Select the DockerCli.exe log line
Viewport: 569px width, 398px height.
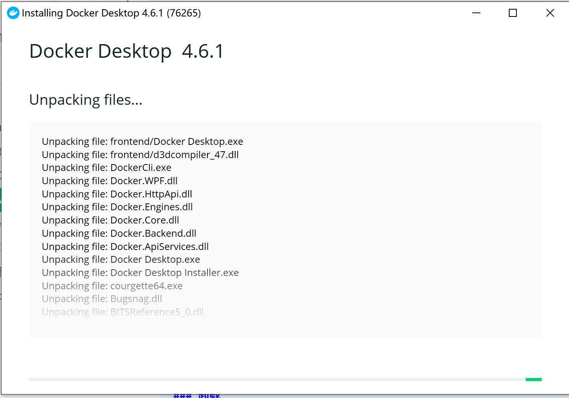107,168
